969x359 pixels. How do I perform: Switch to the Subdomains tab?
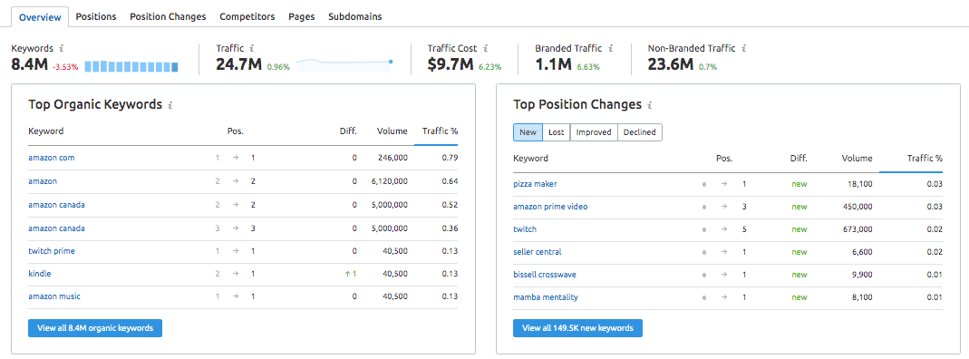click(354, 16)
